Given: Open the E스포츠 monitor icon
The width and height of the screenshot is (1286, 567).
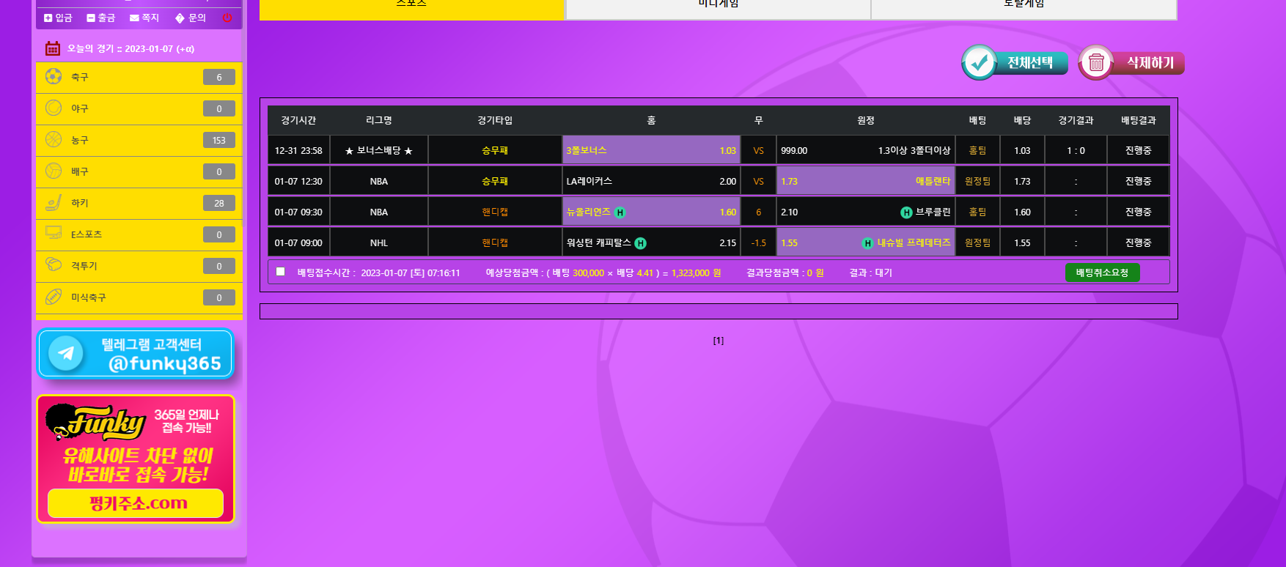Looking at the screenshot, I should tap(54, 234).
